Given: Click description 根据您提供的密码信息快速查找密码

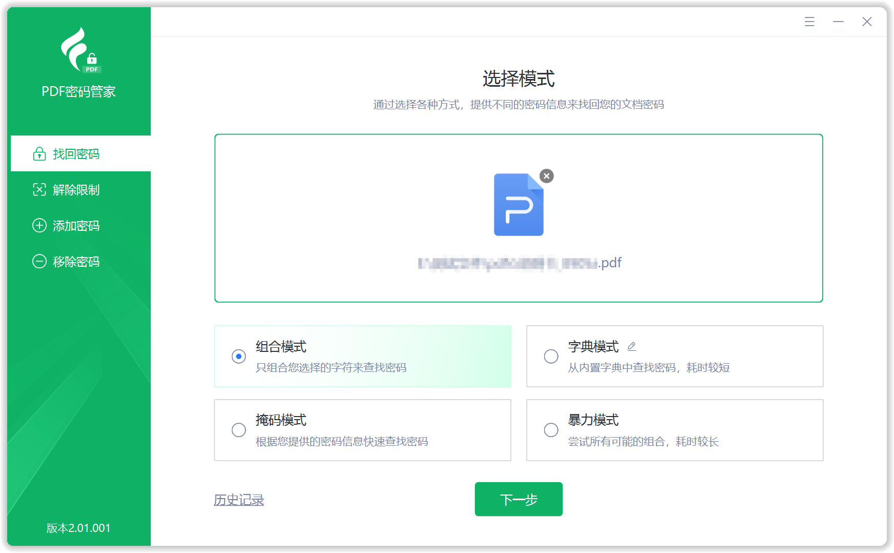Looking at the screenshot, I should coord(342,442).
